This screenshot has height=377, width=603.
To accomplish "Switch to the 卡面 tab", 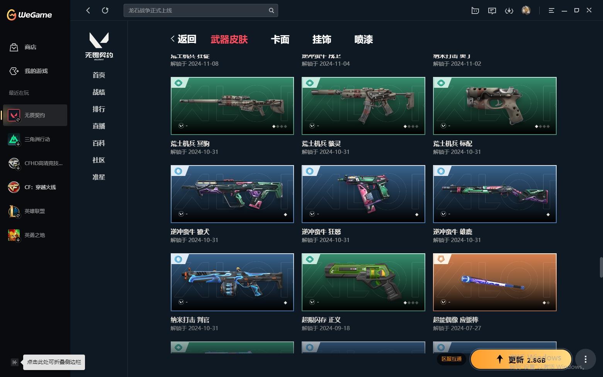I will (280, 39).
